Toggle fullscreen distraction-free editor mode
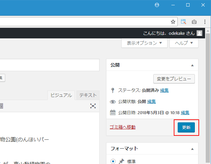 click(93, 106)
